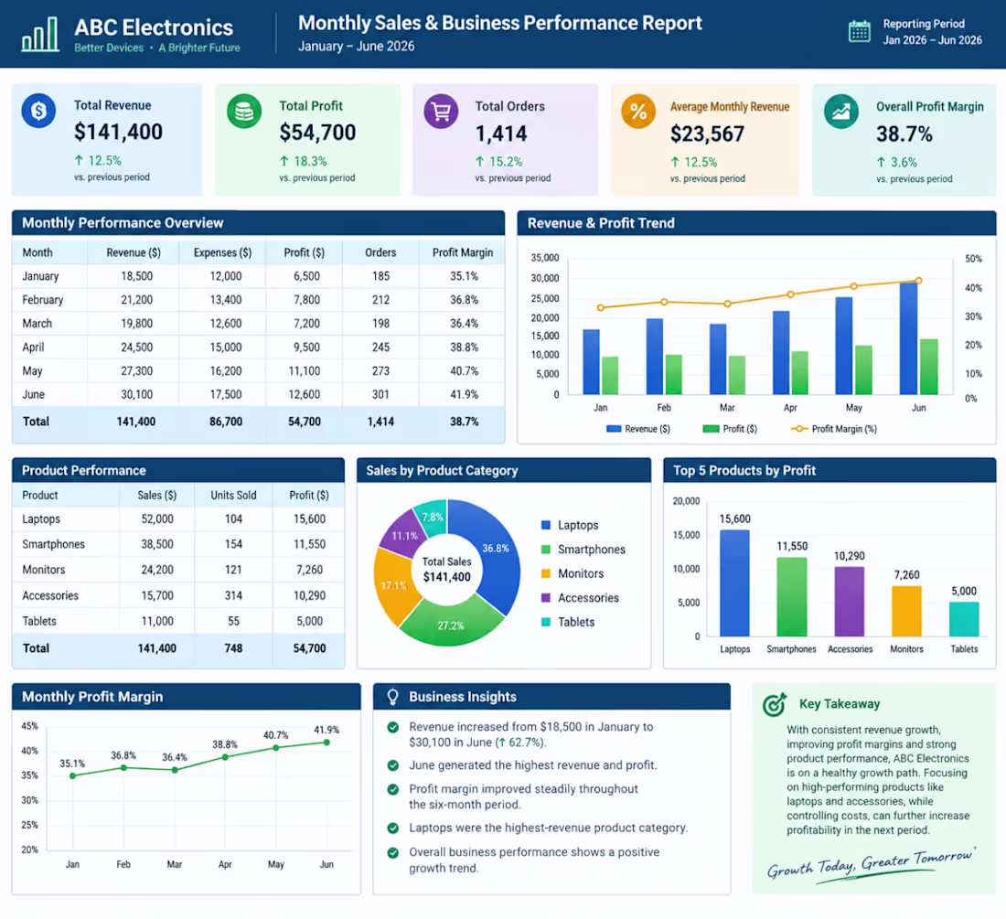
Task: Click the 'Profit Margin' column header
Action: (463, 252)
